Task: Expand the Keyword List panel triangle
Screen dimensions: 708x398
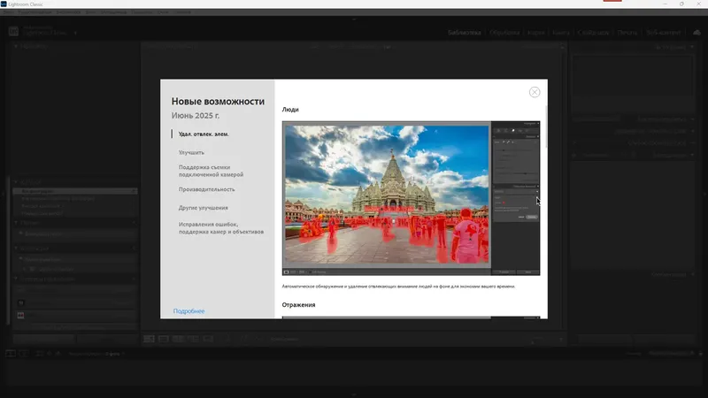Action: pos(692,143)
